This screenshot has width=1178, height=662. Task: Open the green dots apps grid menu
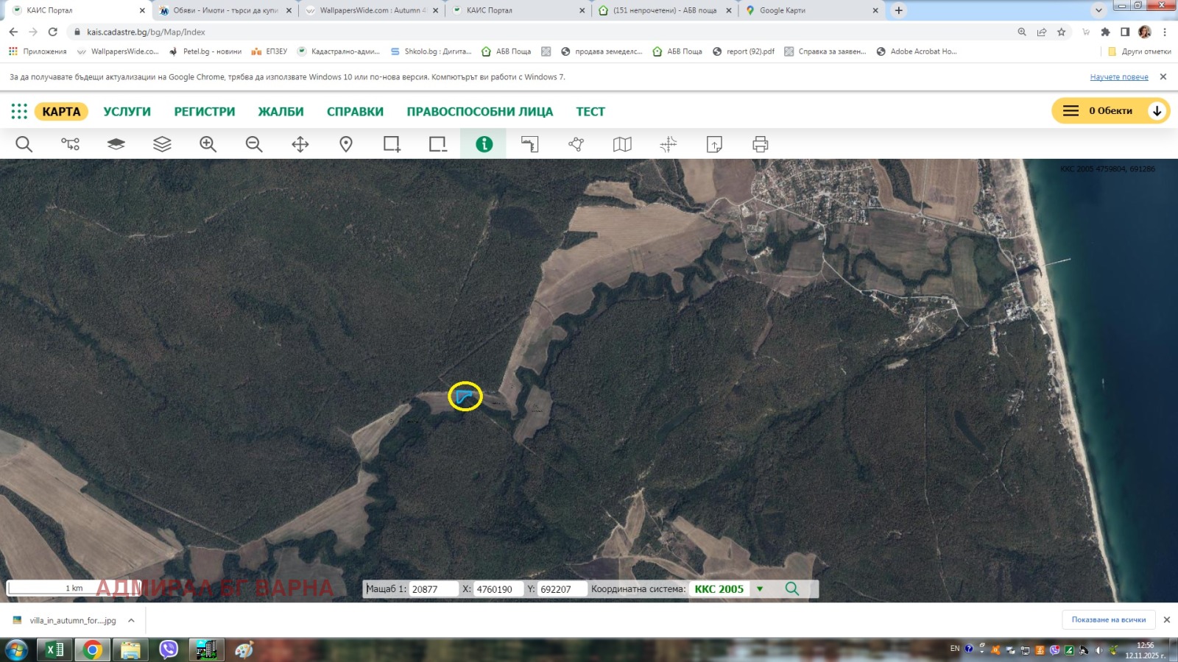[19, 111]
